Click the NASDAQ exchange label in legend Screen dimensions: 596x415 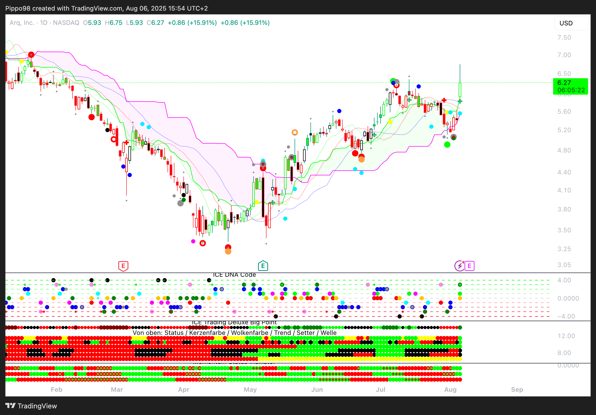click(66, 23)
